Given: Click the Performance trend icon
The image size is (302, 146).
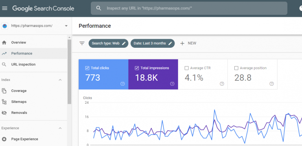Looking at the screenshot, I should coord(4,54).
